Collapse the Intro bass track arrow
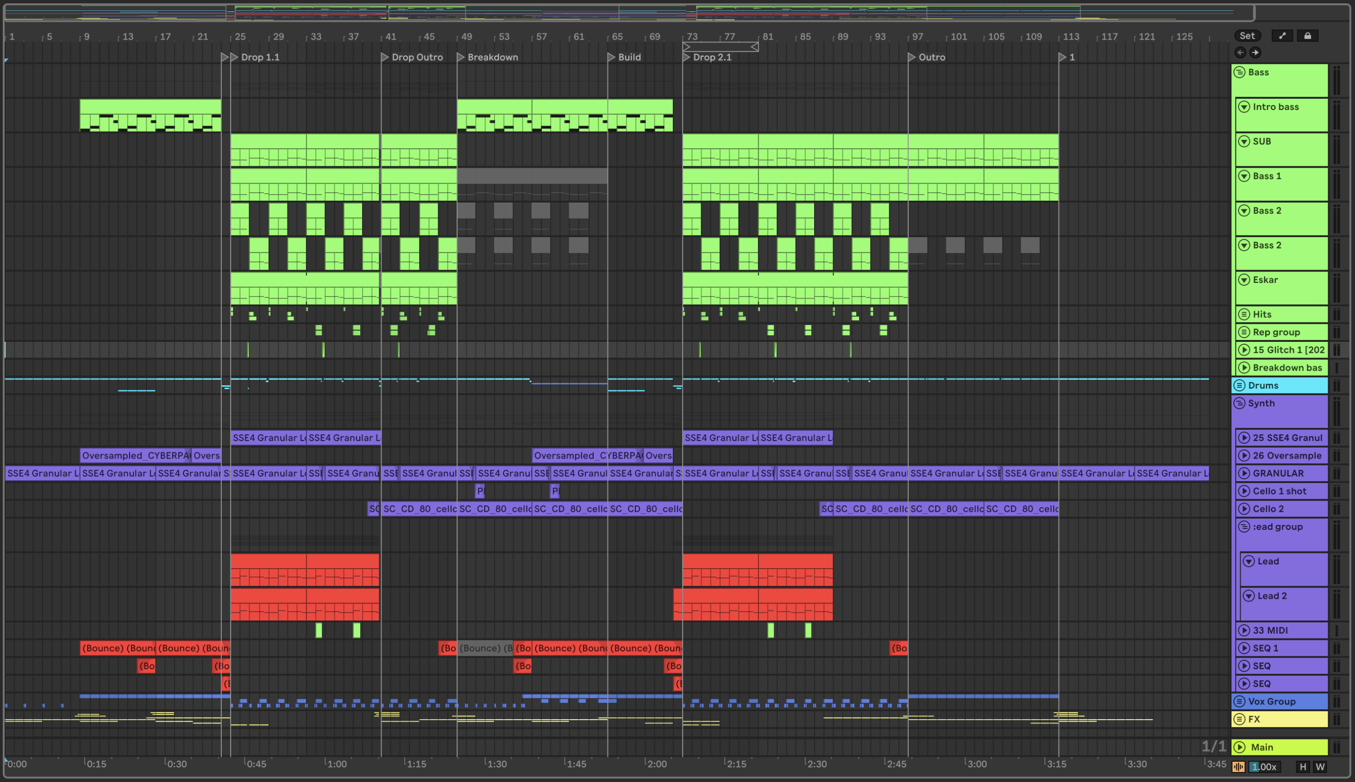The width and height of the screenshot is (1355, 782). [1244, 107]
